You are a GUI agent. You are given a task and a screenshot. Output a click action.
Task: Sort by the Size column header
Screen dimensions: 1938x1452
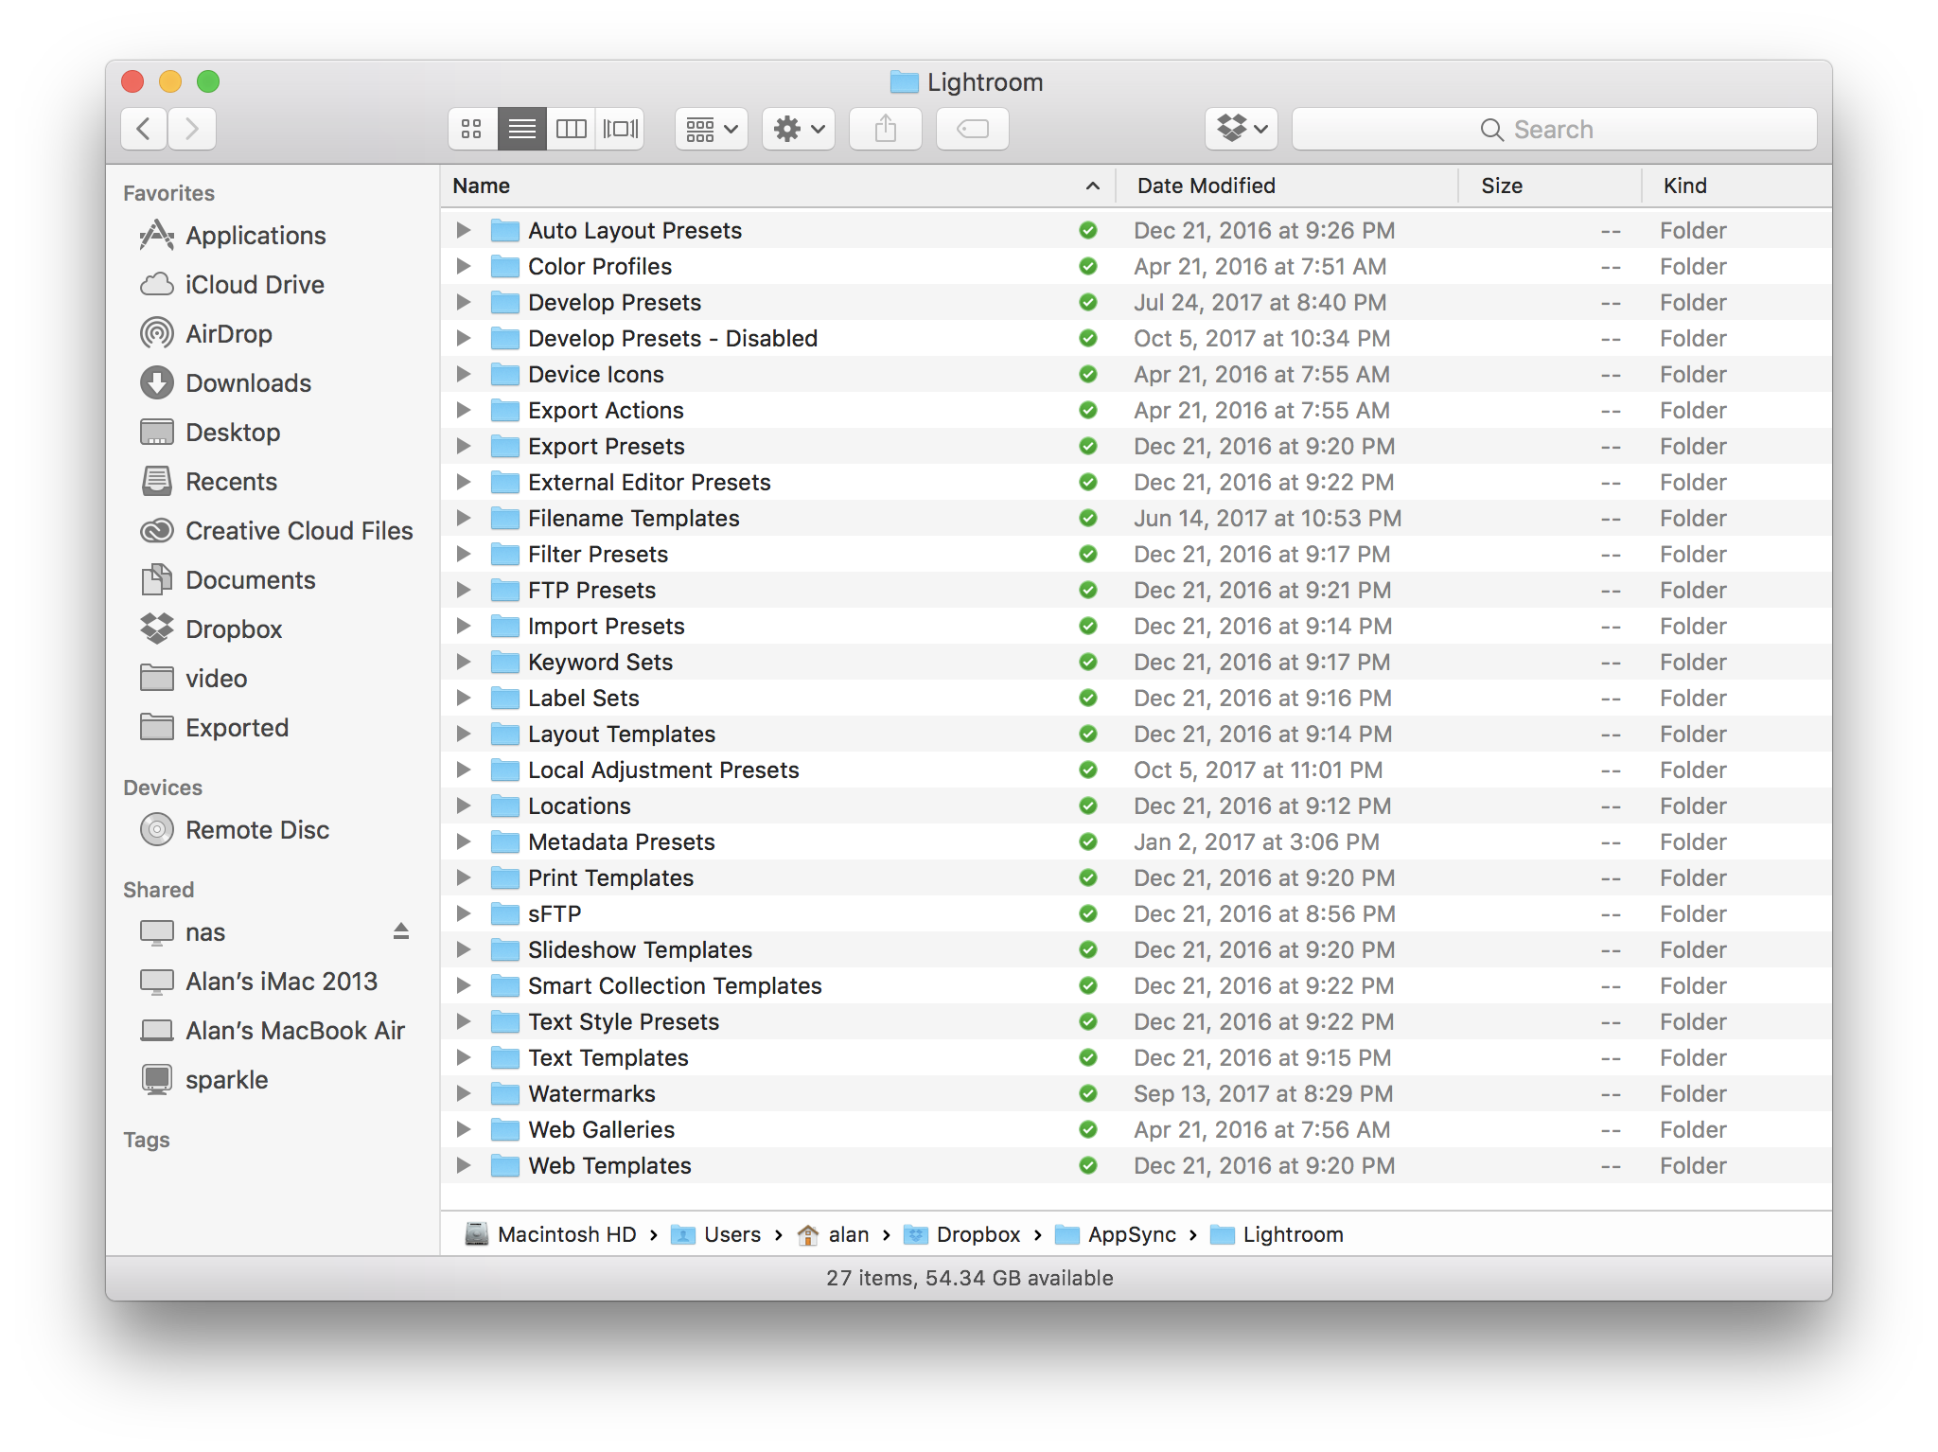1550,186
